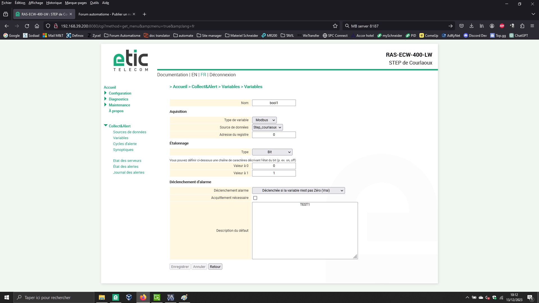Open the Firefox application menu
This screenshot has height=303, width=539.
point(532,26)
